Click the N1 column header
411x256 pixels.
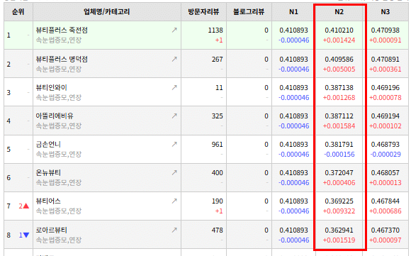[x=293, y=12]
